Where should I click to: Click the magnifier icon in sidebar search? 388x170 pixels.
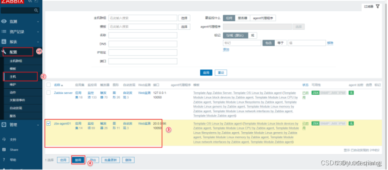click(x=36, y=10)
